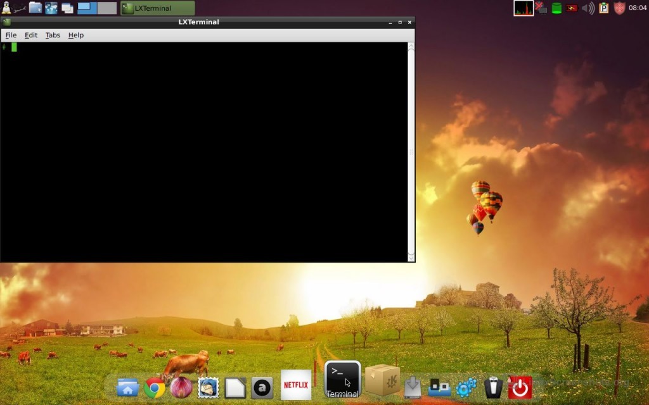Open the home folder icon in dock

tap(127, 387)
